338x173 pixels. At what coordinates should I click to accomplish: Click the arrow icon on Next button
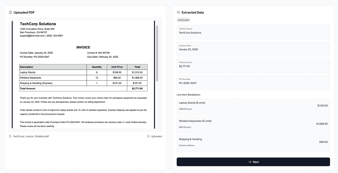coord(249,162)
